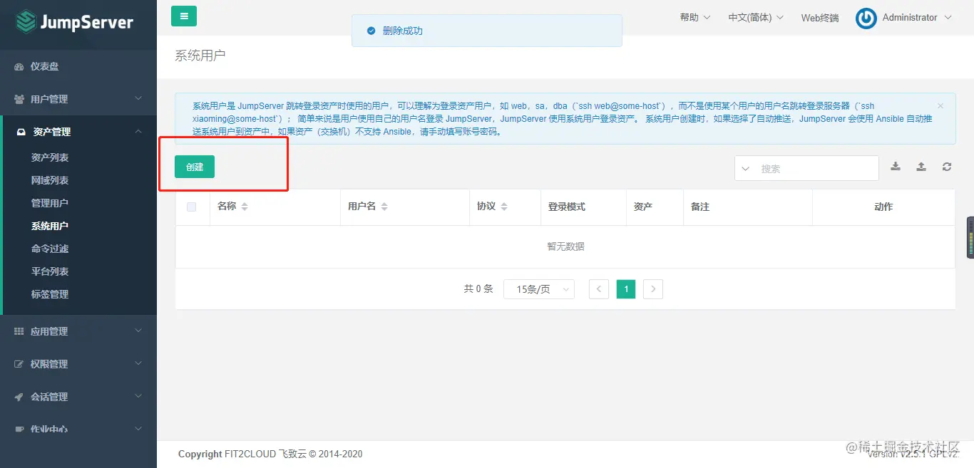Open the 帮助 help dropdown
The height and width of the screenshot is (468, 974).
point(695,17)
